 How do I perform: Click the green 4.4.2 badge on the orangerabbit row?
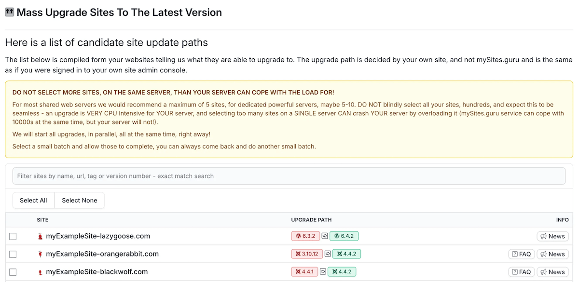tap(346, 254)
